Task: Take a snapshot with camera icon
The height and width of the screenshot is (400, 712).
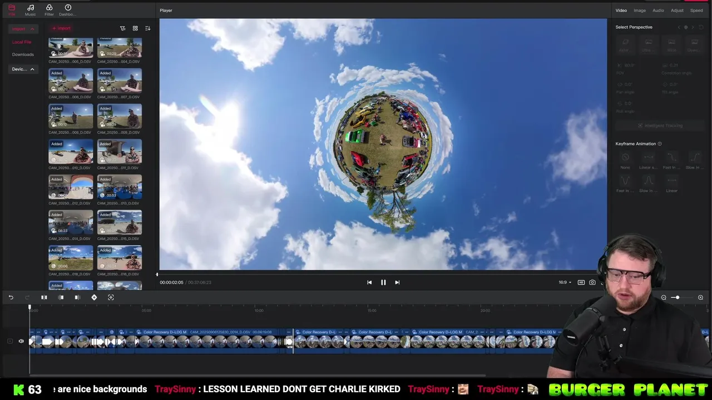Action: [x=592, y=282]
